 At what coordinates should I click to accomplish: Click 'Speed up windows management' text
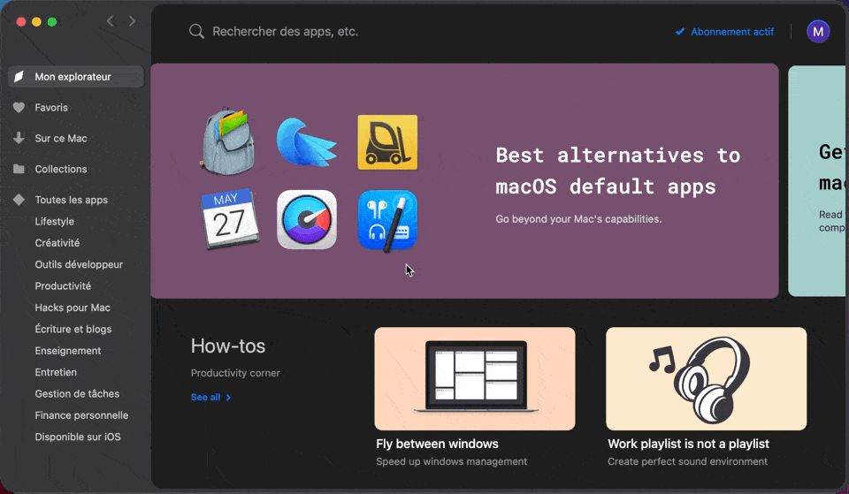tap(452, 461)
